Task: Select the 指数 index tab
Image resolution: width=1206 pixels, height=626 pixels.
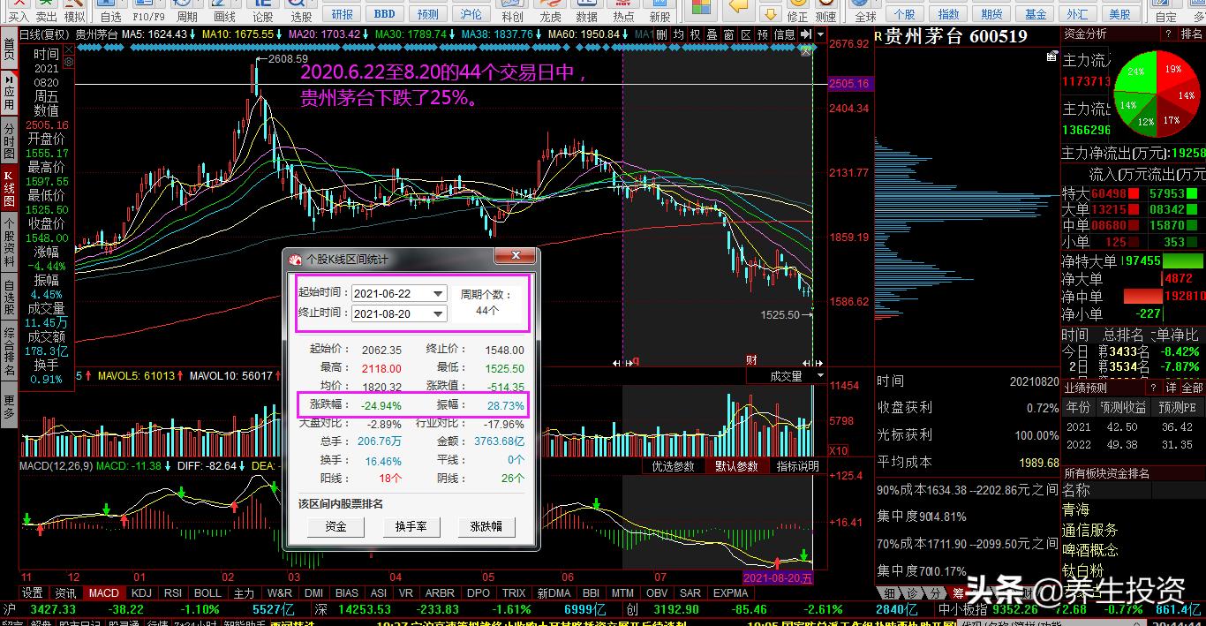Action: [948, 14]
